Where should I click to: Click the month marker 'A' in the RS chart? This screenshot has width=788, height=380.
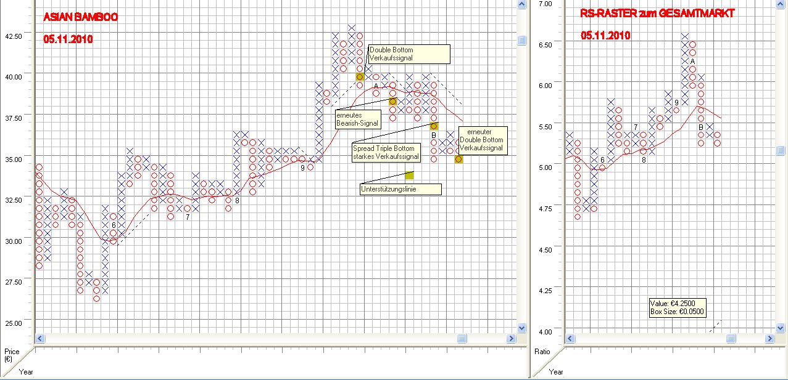(x=693, y=61)
